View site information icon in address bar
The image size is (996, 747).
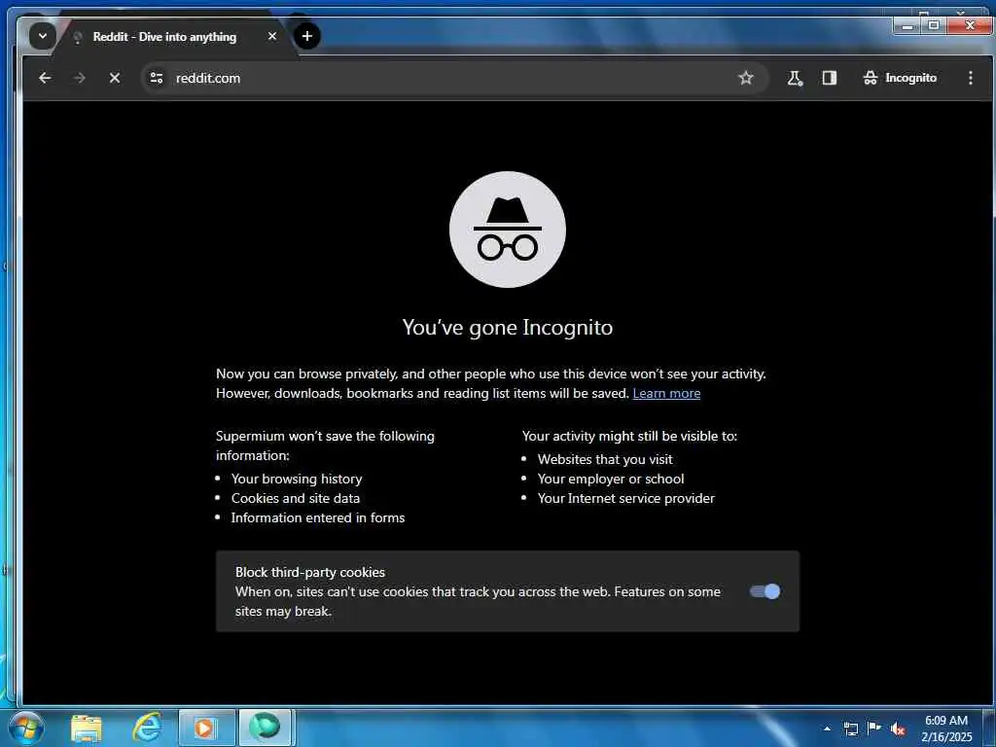click(157, 78)
